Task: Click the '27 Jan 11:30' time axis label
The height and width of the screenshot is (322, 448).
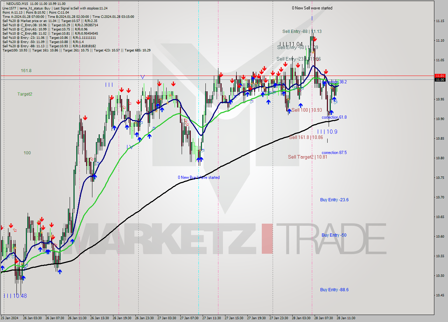Action: [x=211, y=318]
